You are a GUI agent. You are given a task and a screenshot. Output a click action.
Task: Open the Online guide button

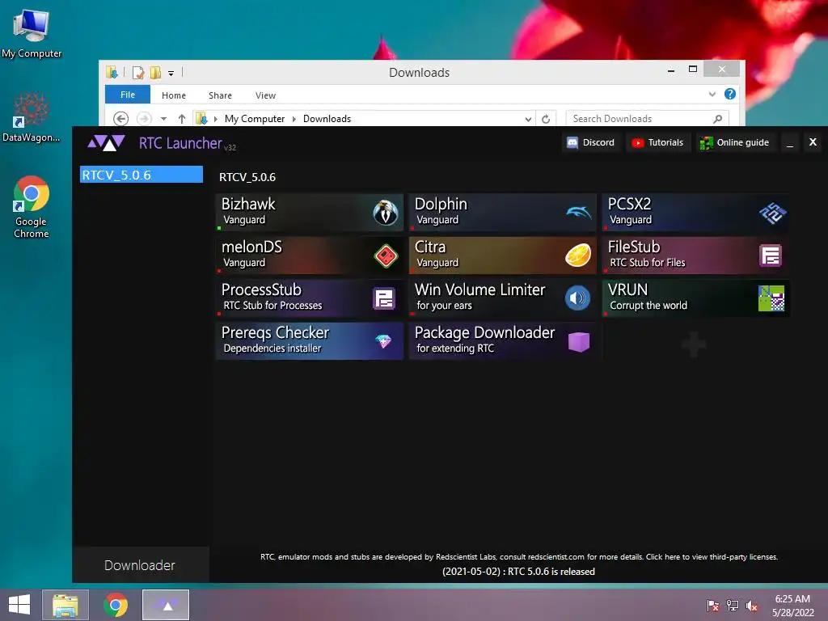(735, 142)
